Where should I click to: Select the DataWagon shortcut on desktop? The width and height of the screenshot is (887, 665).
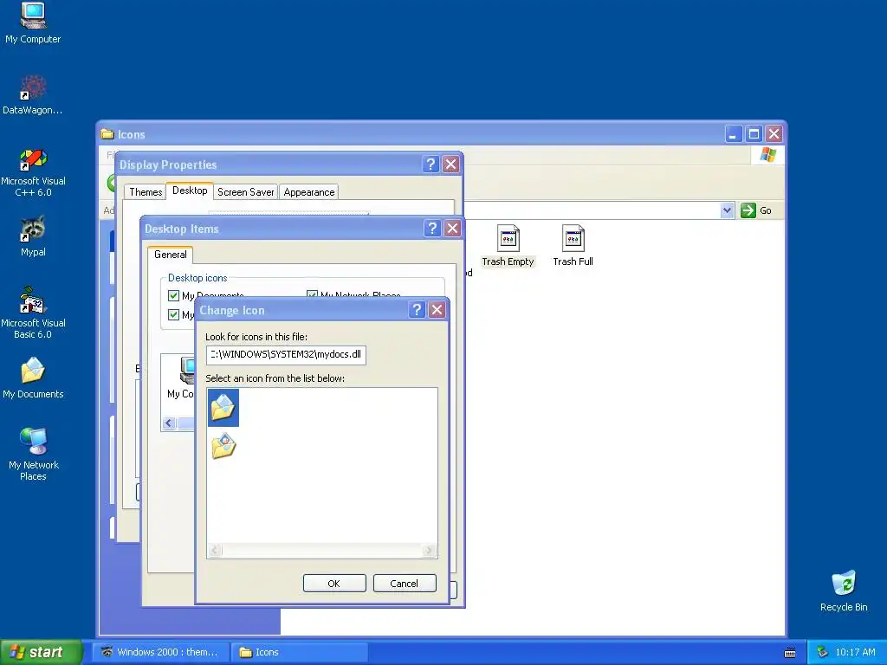[x=33, y=95]
